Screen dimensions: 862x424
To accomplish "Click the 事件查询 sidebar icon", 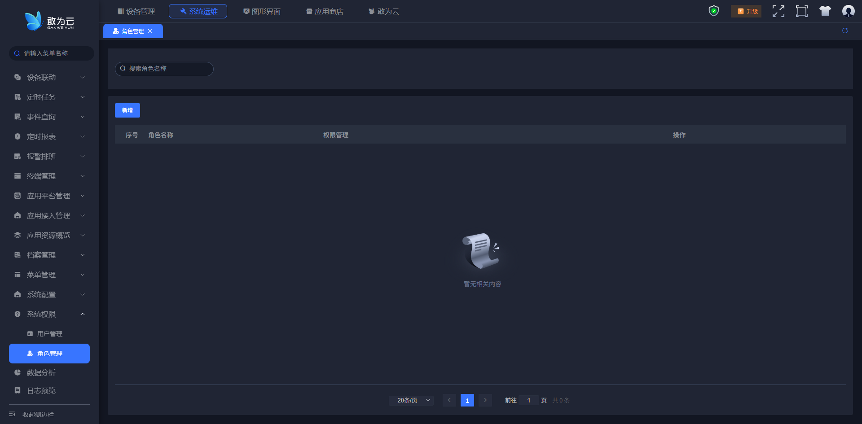I will (18, 117).
